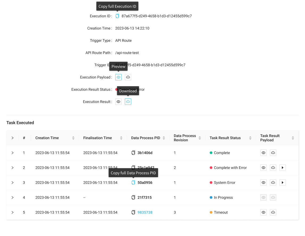Copy Data Process PID 3b1406d

tap(133, 153)
